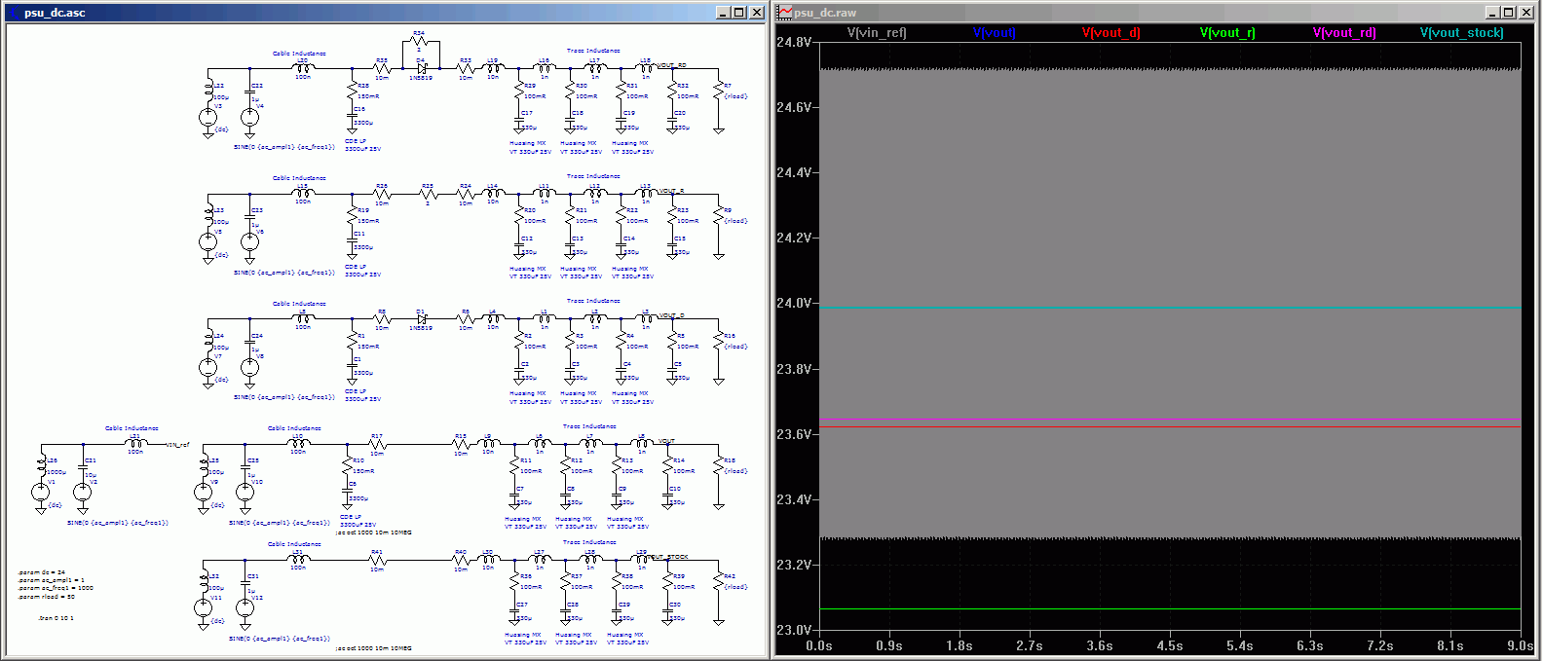
Task: Select capacitor C21 10µ
Action: pos(83,467)
